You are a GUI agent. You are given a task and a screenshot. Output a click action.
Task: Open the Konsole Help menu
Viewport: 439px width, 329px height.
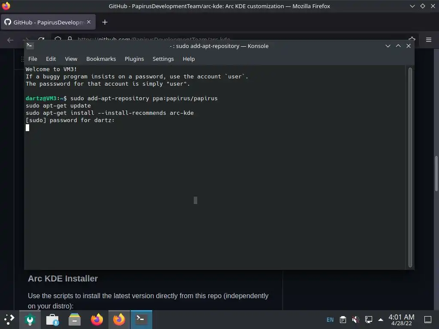[189, 59]
